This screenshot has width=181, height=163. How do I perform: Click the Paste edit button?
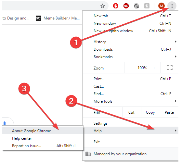click(169, 112)
